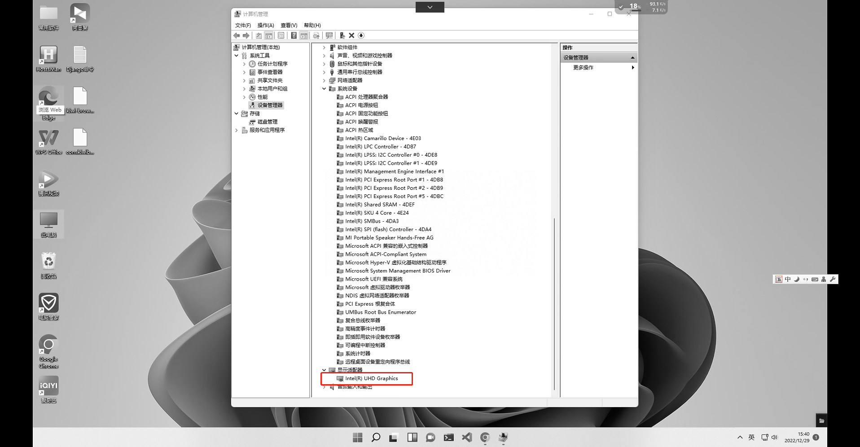Viewport: 860px width, 447px height.
Task: Expand the 事件查看器 node
Action: pos(244,72)
